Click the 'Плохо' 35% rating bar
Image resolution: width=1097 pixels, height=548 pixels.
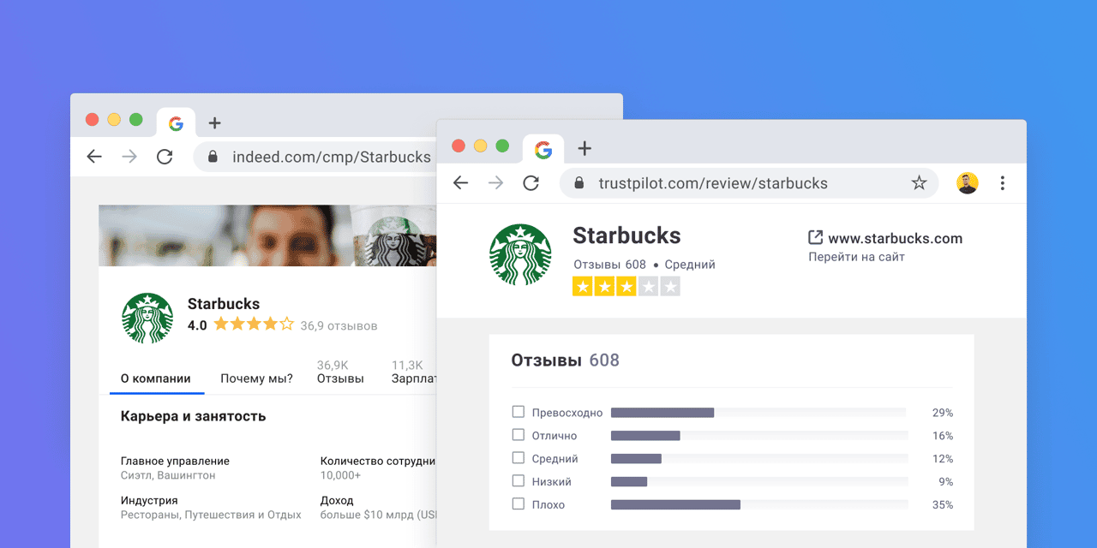(x=758, y=505)
